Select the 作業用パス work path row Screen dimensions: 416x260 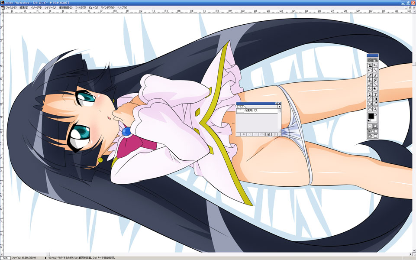(257, 111)
